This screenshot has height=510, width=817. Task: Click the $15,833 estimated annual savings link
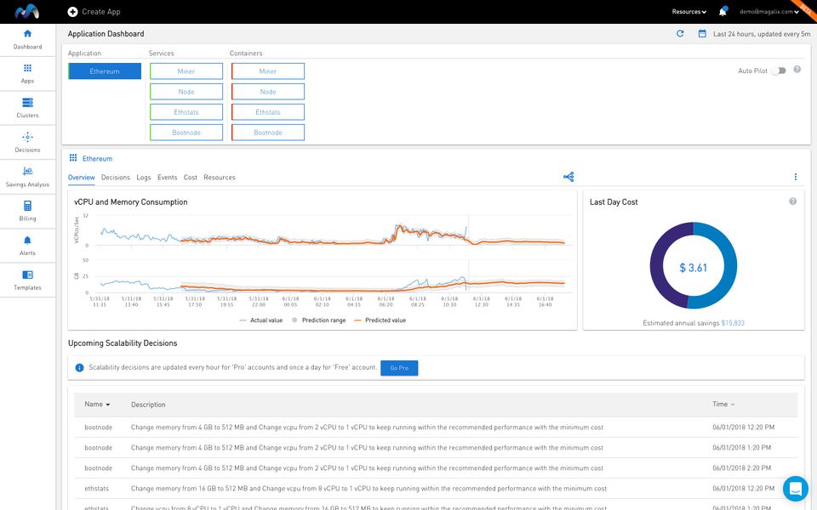[x=733, y=323]
